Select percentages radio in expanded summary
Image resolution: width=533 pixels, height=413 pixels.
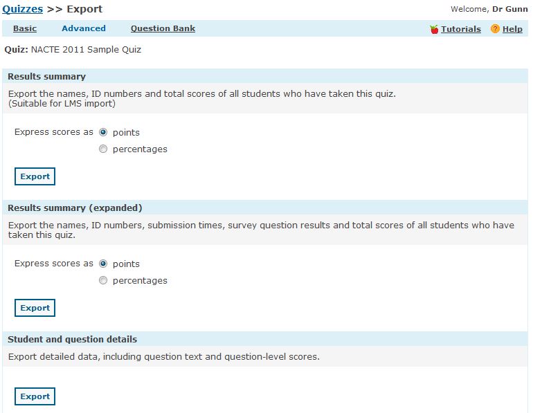(103, 280)
